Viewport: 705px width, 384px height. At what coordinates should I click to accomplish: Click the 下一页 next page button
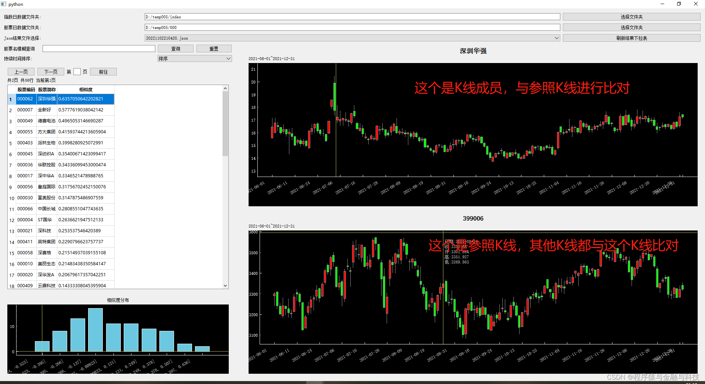[50, 71]
